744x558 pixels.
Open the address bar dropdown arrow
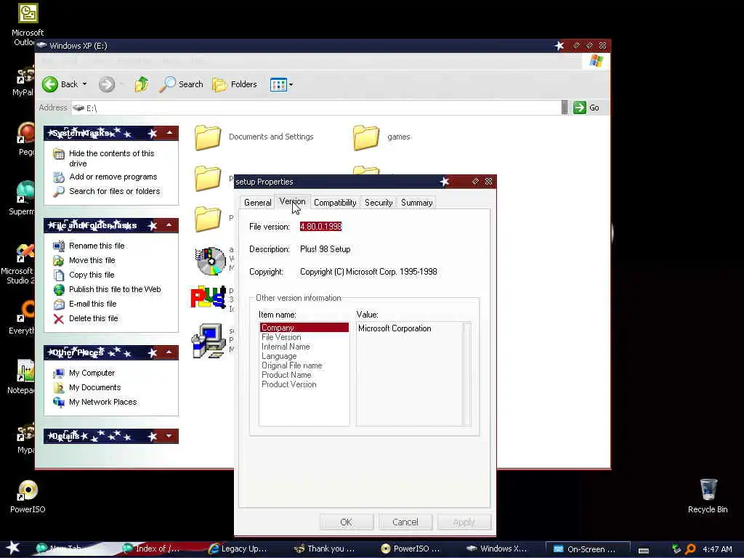[x=564, y=108]
